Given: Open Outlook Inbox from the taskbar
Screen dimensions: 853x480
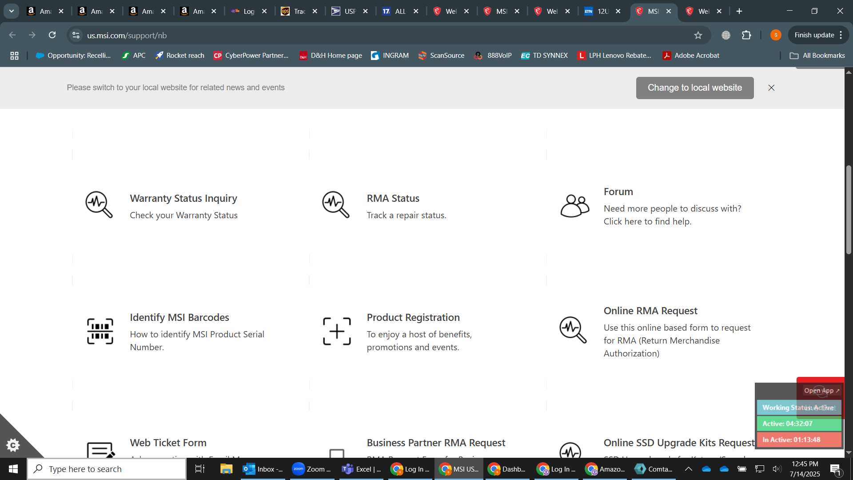Looking at the screenshot, I should point(264,469).
